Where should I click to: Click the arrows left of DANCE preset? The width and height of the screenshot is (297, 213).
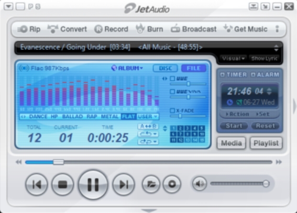pyautogui.click(x=23, y=116)
